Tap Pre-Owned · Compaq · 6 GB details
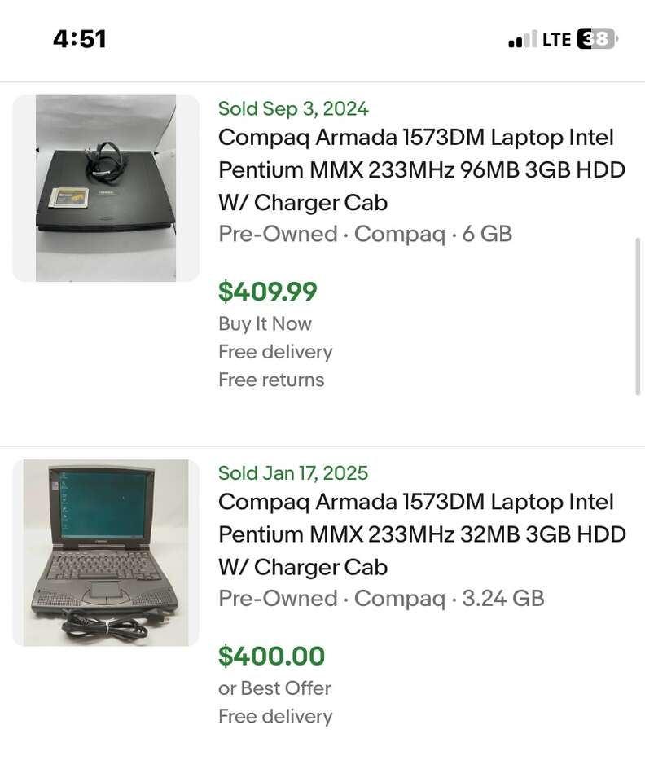Screen dimensions: 645x782 tap(366, 234)
